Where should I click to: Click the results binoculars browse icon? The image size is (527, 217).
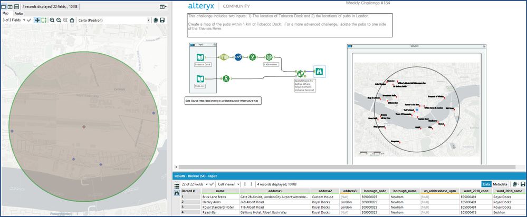click(177, 193)
